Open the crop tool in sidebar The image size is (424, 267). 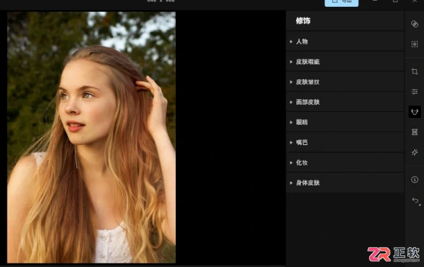coord(414,72)
